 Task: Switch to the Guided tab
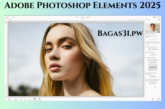[x=82, y=17]
